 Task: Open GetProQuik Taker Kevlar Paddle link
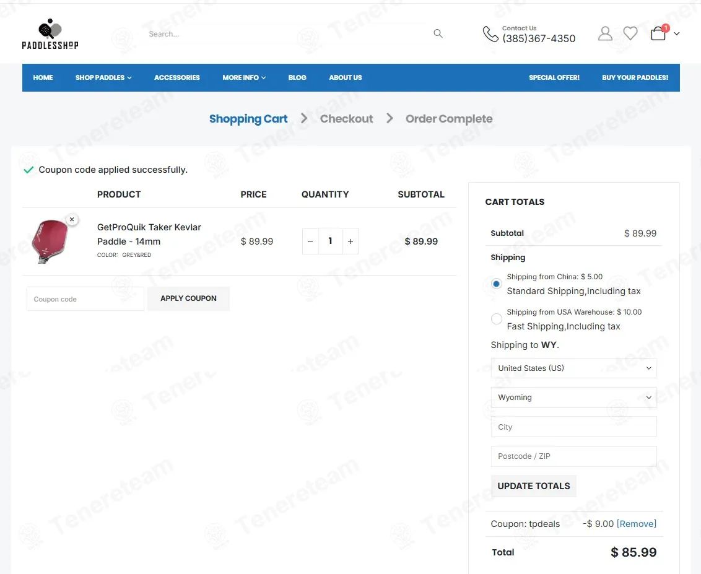point(149,234)
